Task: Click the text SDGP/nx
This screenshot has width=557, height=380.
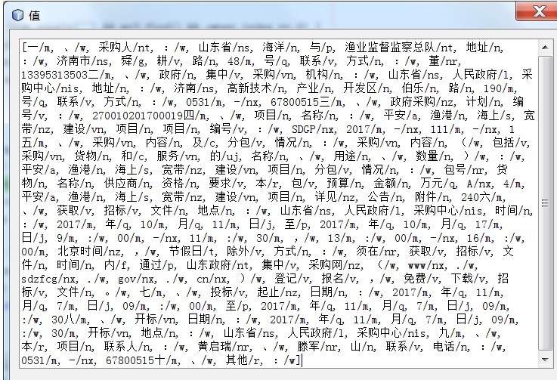Action: pos(313,130)
